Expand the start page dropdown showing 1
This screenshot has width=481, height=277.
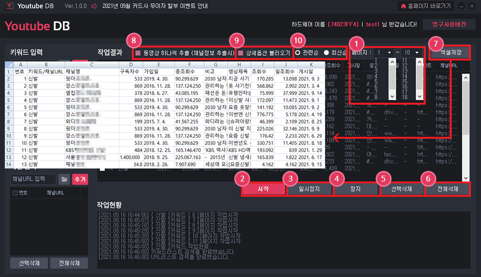[383, 53]
